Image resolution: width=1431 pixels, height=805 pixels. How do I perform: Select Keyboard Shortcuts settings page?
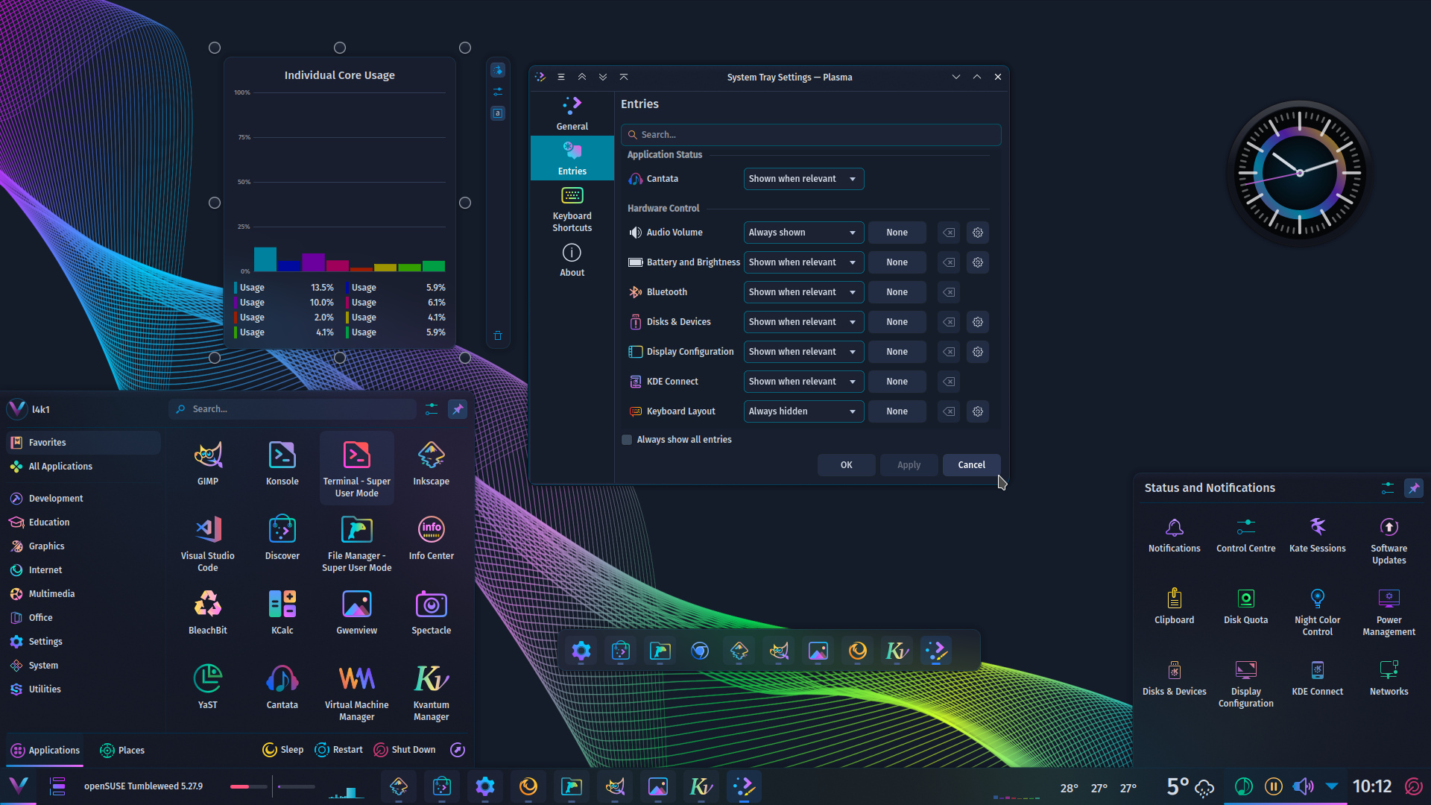[x=572, y=210]
